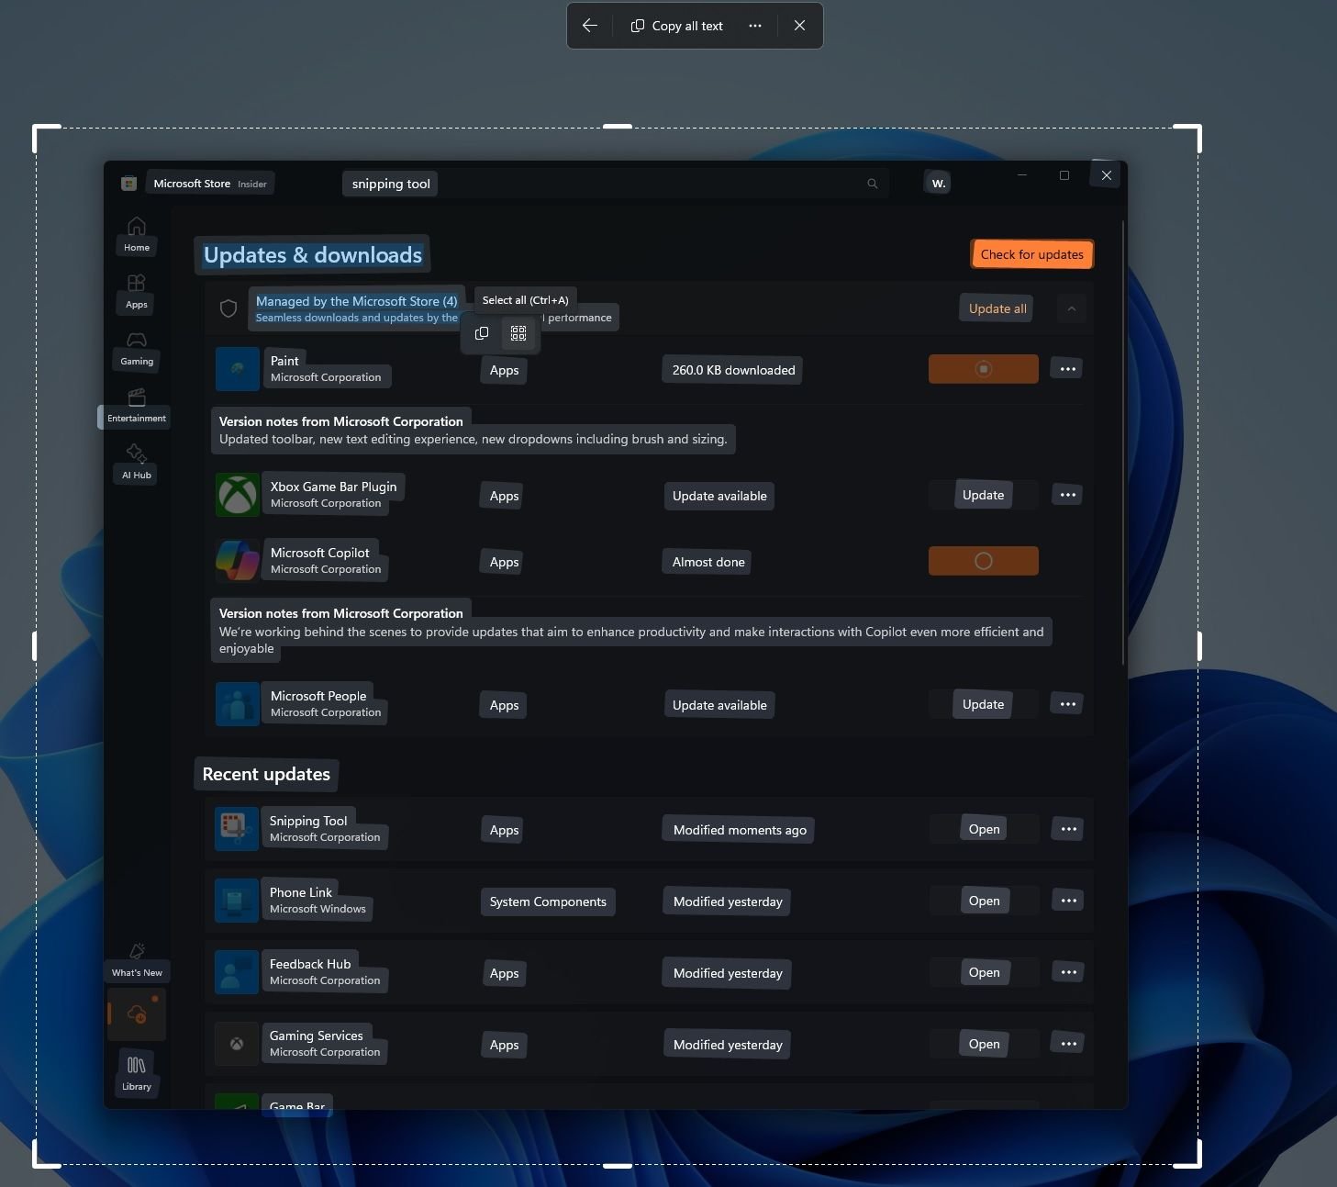
Task: Click the copy selected text icon
Action: click(481, 332)
